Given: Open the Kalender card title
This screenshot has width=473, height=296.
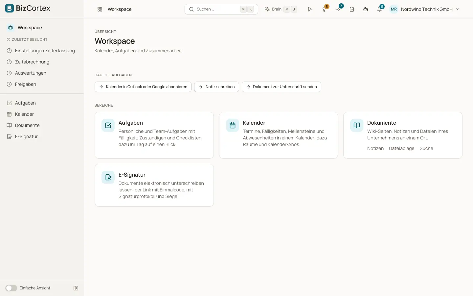Looking at the screenshot, I should (254, 123).
